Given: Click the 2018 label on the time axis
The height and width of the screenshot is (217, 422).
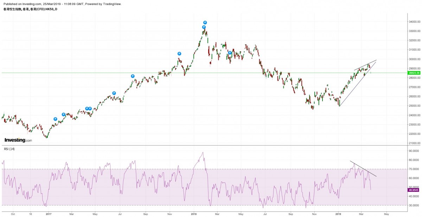Looking at the screenshot, I should pyautogui.click(x=194, y=213).
